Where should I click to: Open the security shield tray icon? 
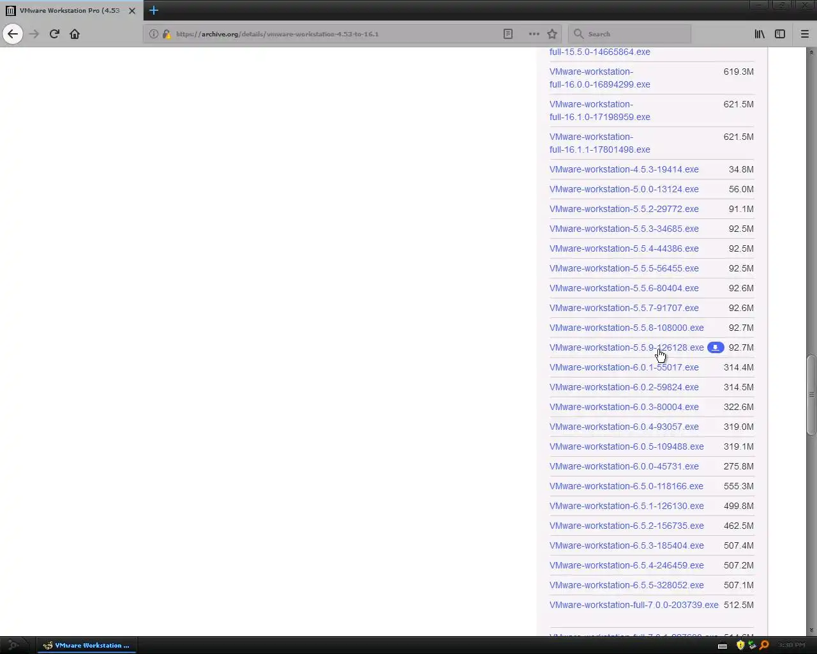point(740,645)
